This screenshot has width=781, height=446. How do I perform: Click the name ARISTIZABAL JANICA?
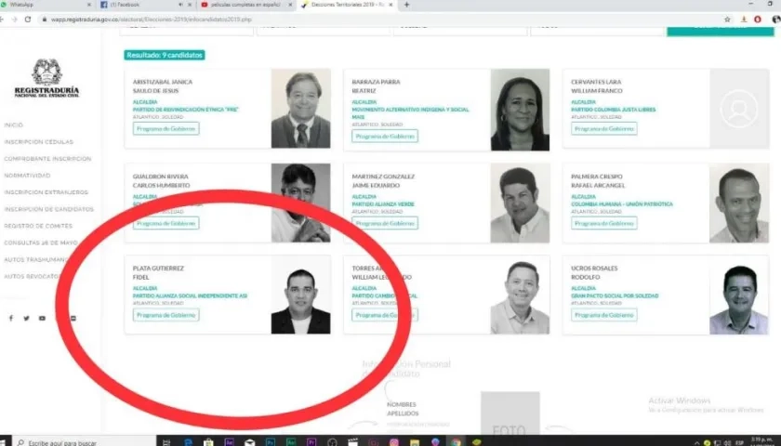coord(163,82)
